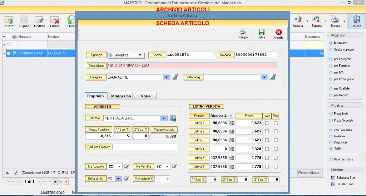Click the Giacenza column header
This screenshot has width=366, height=196.
(314, 37)
